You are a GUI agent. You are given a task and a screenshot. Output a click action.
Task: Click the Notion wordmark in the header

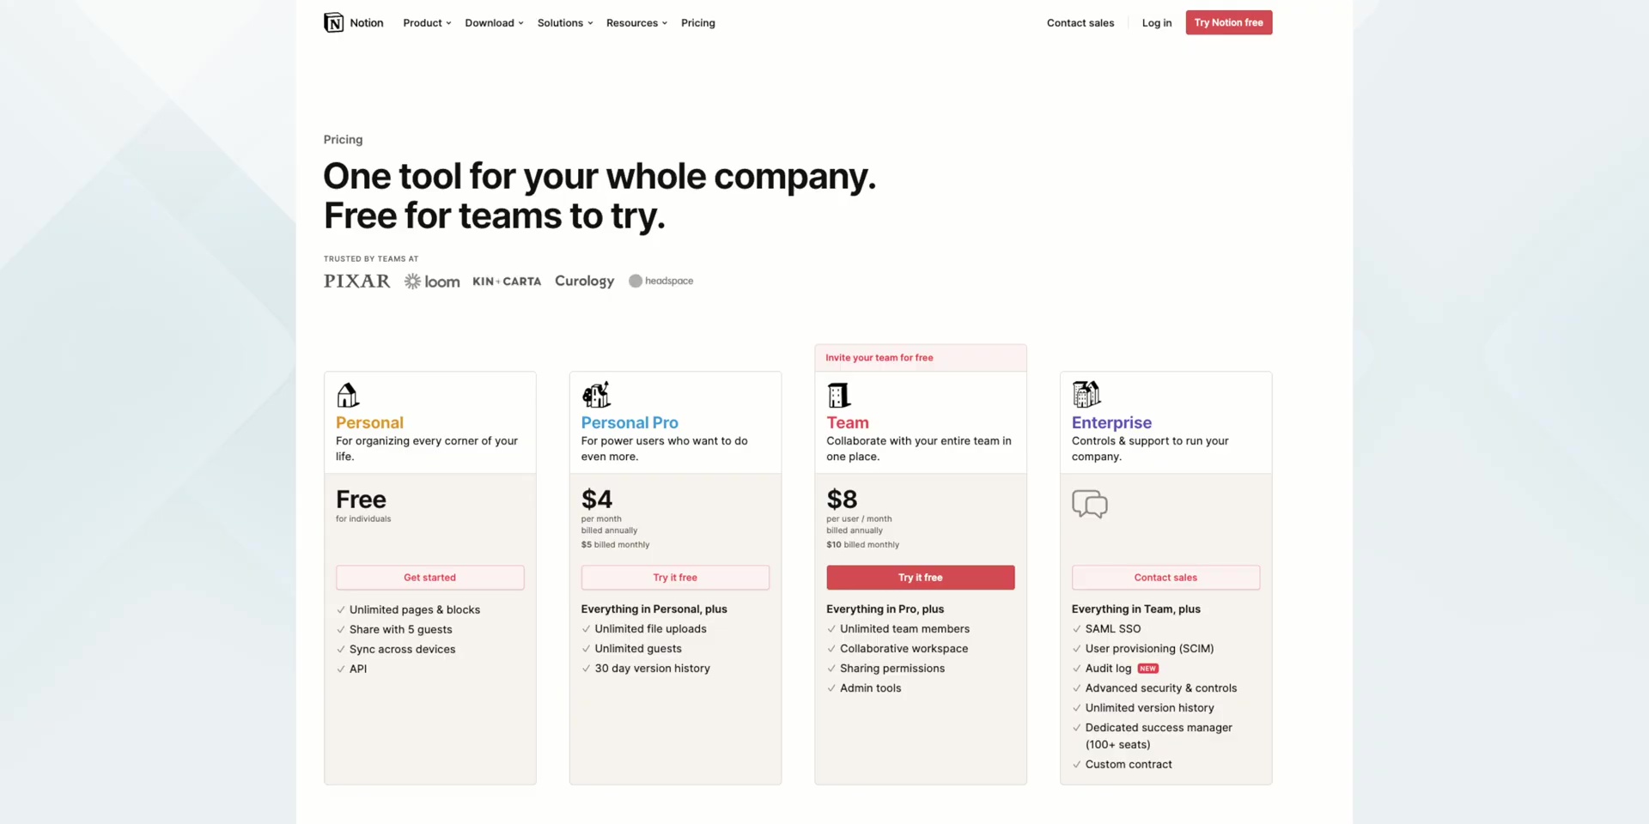(x=367, y=23)
